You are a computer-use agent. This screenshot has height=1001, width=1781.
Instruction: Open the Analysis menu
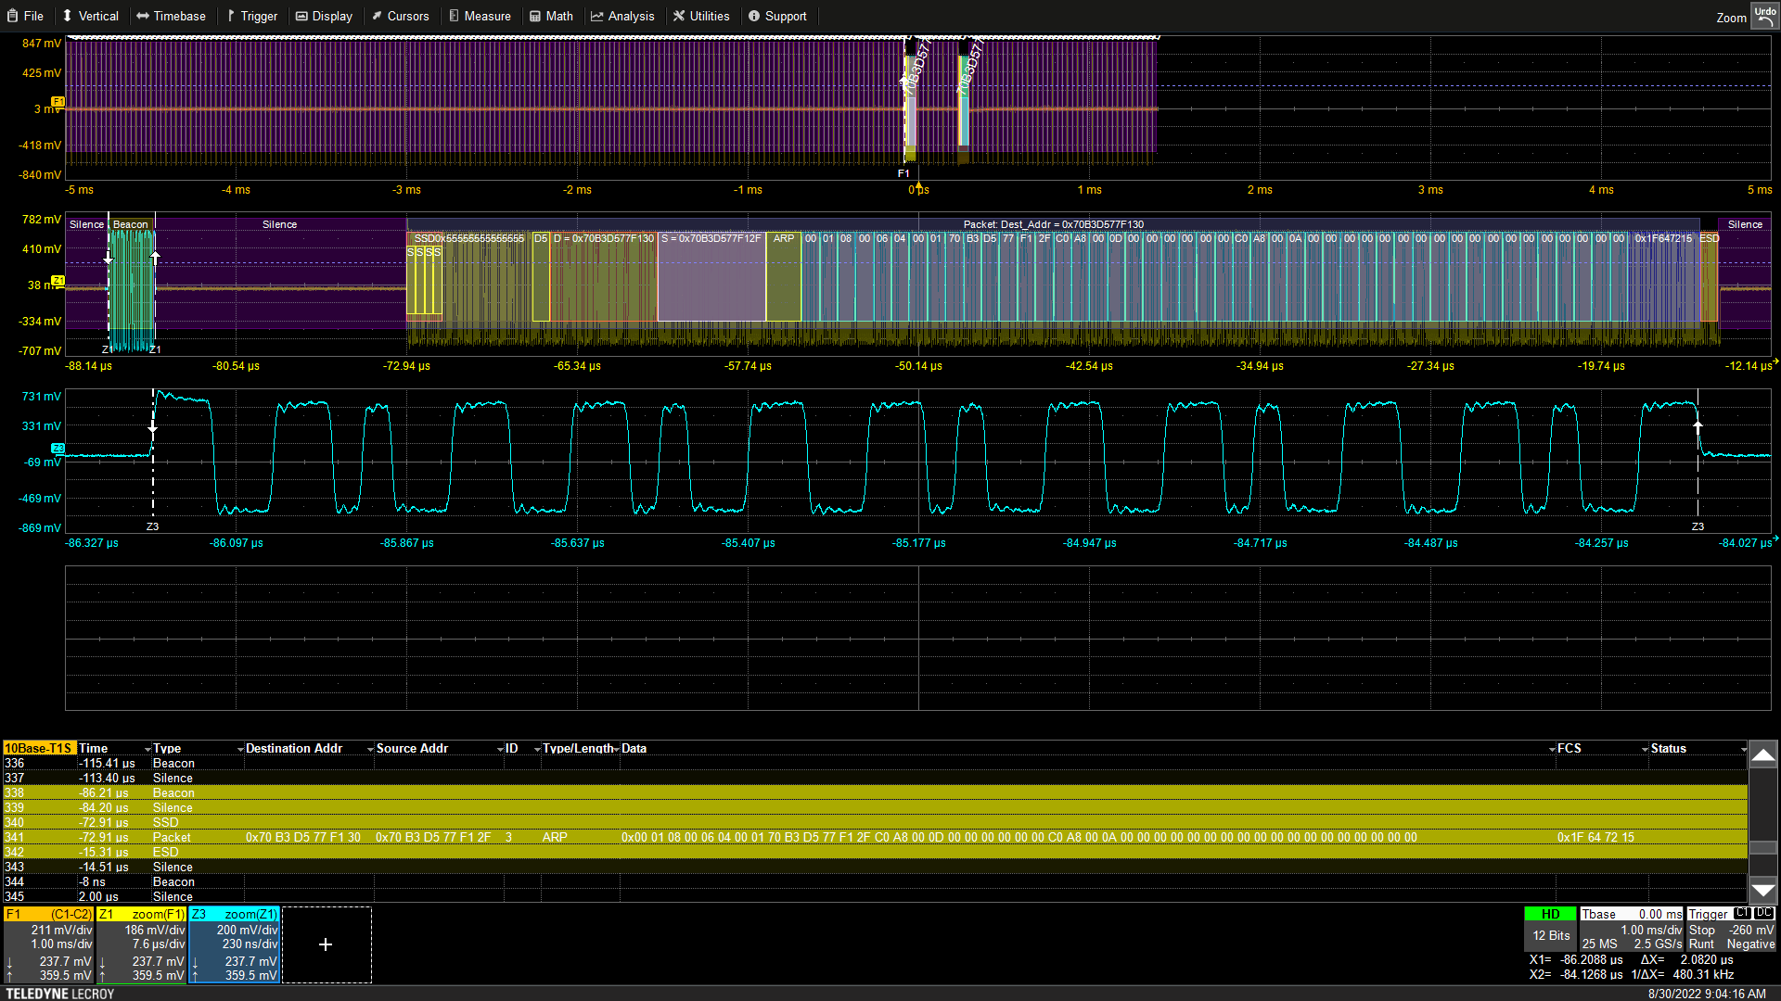tap(622, 16)
